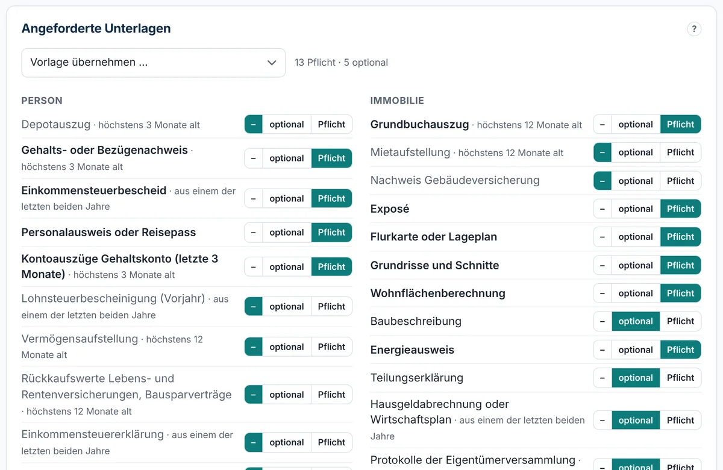Set Flurkarte oder Lageplan to optional
This screenshot has height=470, width=723.
636,237
